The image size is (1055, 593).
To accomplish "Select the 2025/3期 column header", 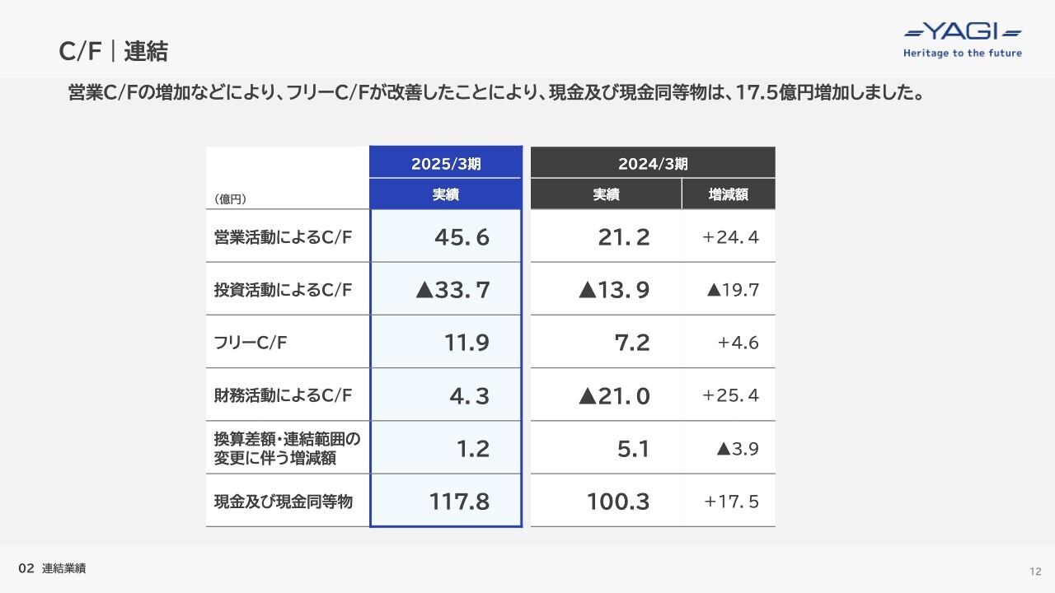I will point(446,163).
